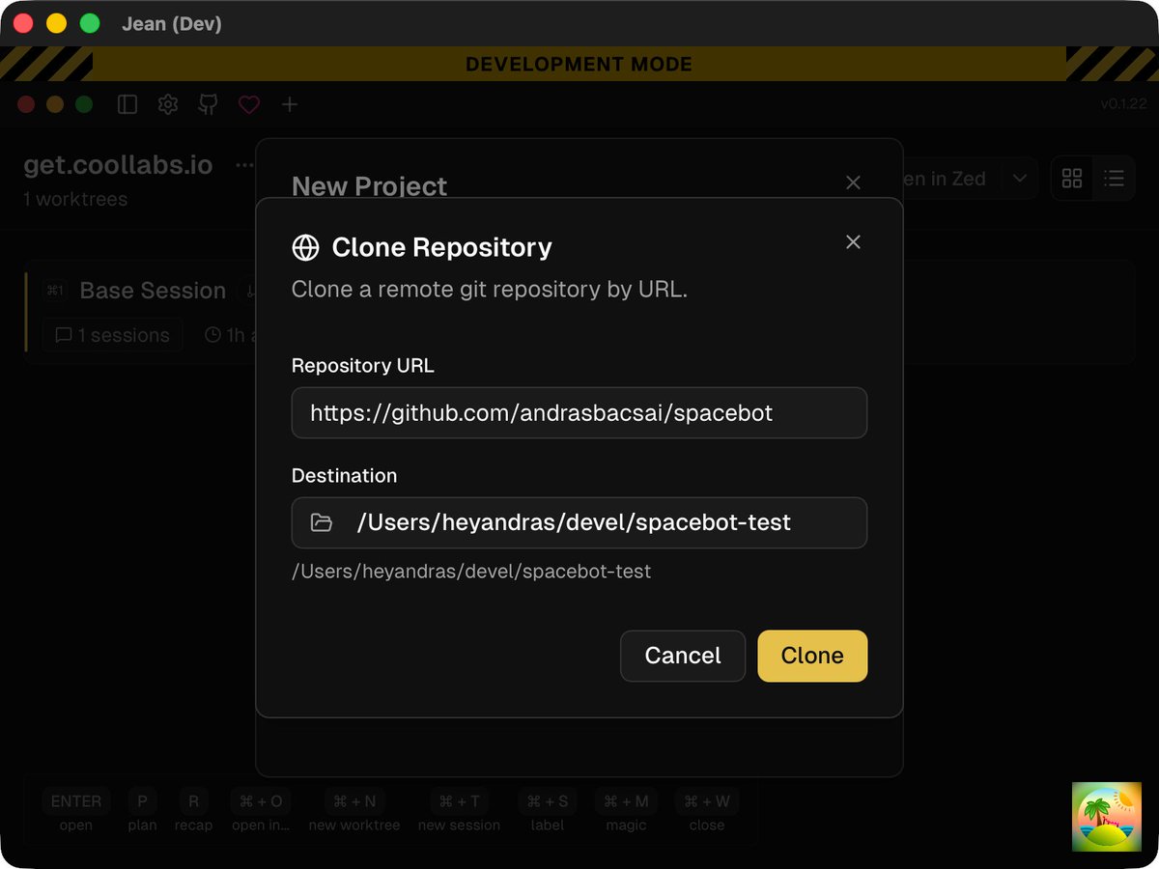Close the New Project dialog behind
Viewport: 1159px width, 869px height.
click(x=853, y=182)
